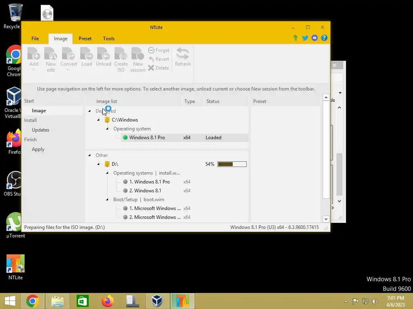Screen dimensions: 413x309
Task: Open the Discord icon link
Action: 315,38
